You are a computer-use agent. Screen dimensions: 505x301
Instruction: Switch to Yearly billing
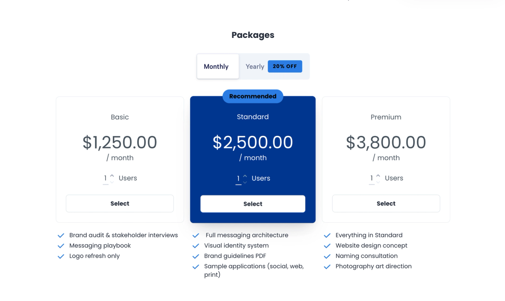pyautogui.click(x=255, y=66)
